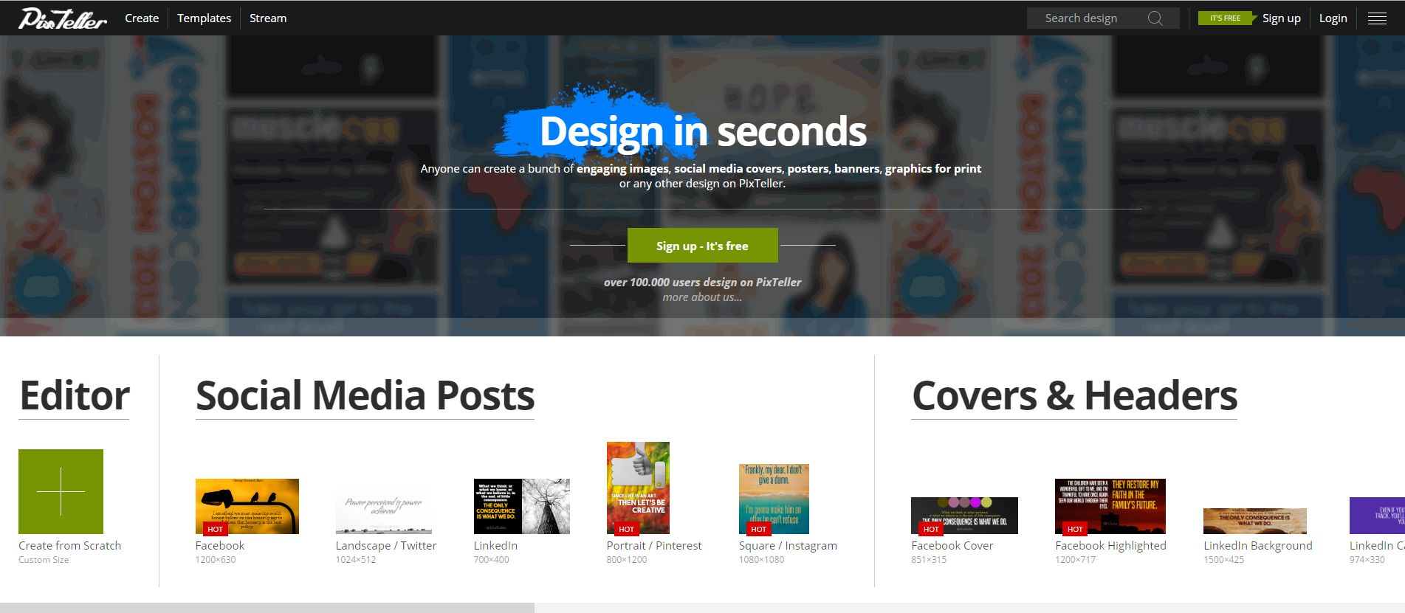Go to the Stream page

click(268, 18)
